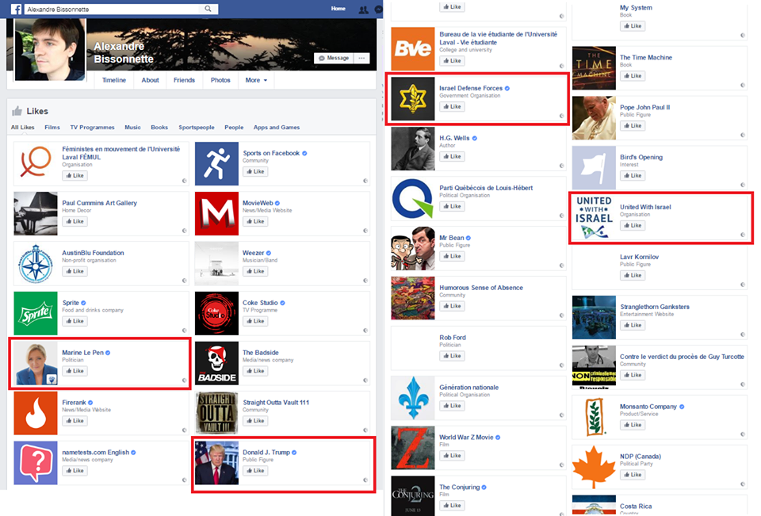
Task: Select the Films likes category
Action: coord(52,127)
